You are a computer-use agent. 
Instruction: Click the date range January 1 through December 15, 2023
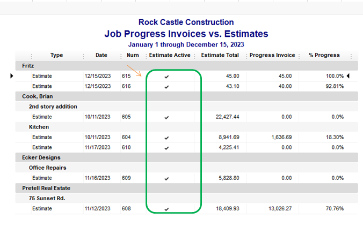coord(186,44)
